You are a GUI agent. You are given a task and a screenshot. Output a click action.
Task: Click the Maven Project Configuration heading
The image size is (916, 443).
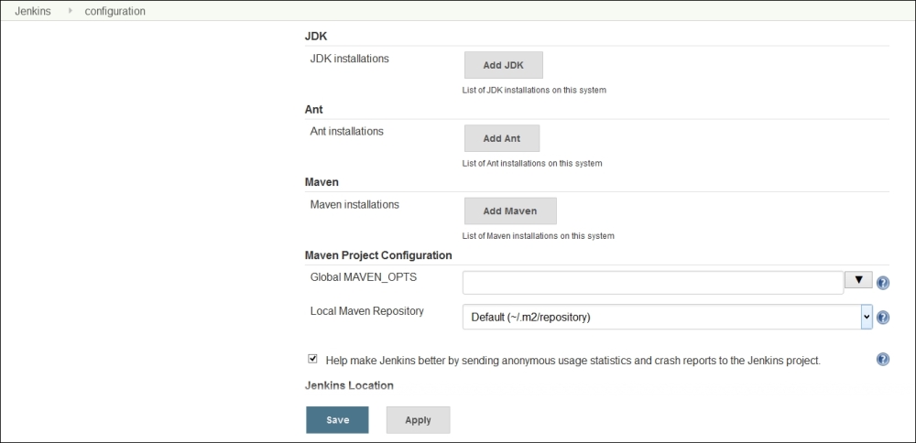(377, 254)
